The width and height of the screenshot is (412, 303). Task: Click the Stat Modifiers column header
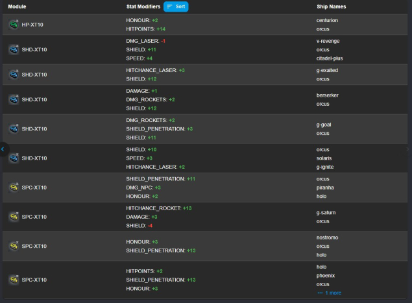tap(142, 6)
